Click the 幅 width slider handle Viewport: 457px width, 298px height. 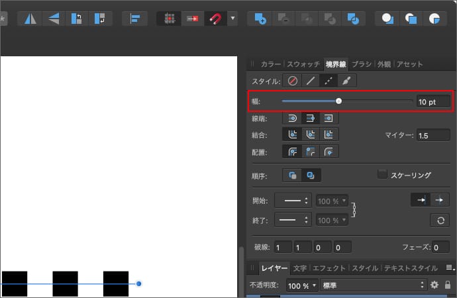[x=338, y=101]
